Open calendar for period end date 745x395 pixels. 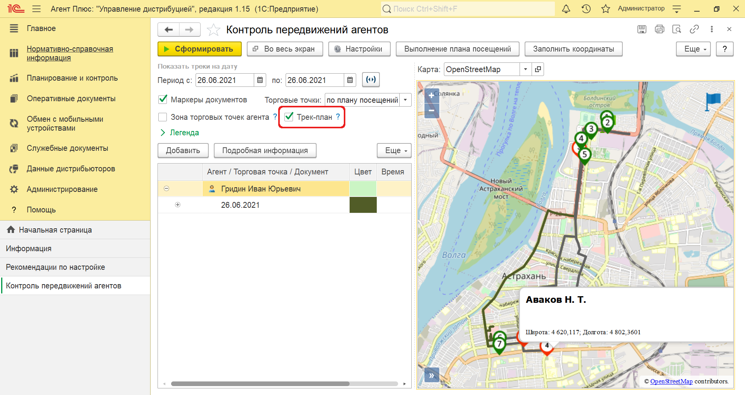point(350,80)
